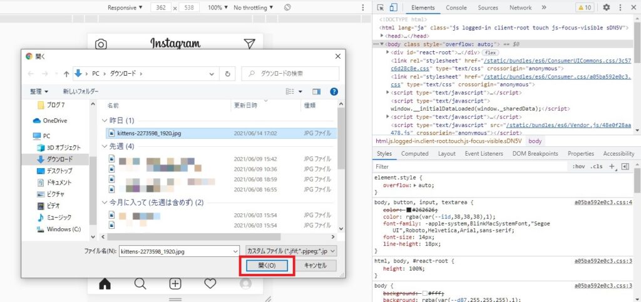
Task: Click the viewport width field showing 362
Action: point(161,8)
